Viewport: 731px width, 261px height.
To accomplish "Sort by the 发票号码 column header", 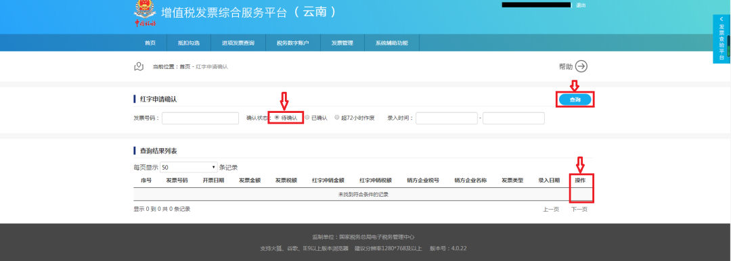I will 177,180.
